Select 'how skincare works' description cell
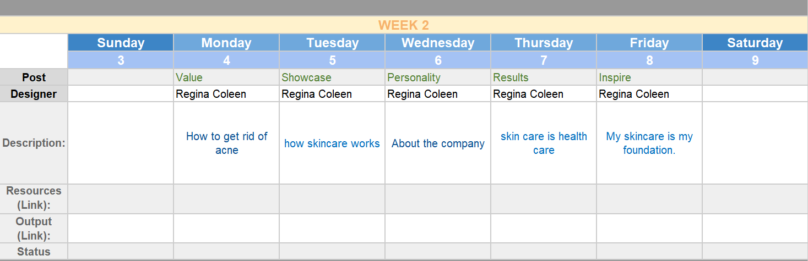This screenshot has width=808, height=261. [332, 143]
